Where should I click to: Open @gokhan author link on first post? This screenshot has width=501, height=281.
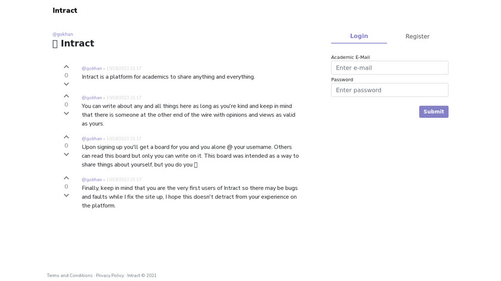point(92,68)
